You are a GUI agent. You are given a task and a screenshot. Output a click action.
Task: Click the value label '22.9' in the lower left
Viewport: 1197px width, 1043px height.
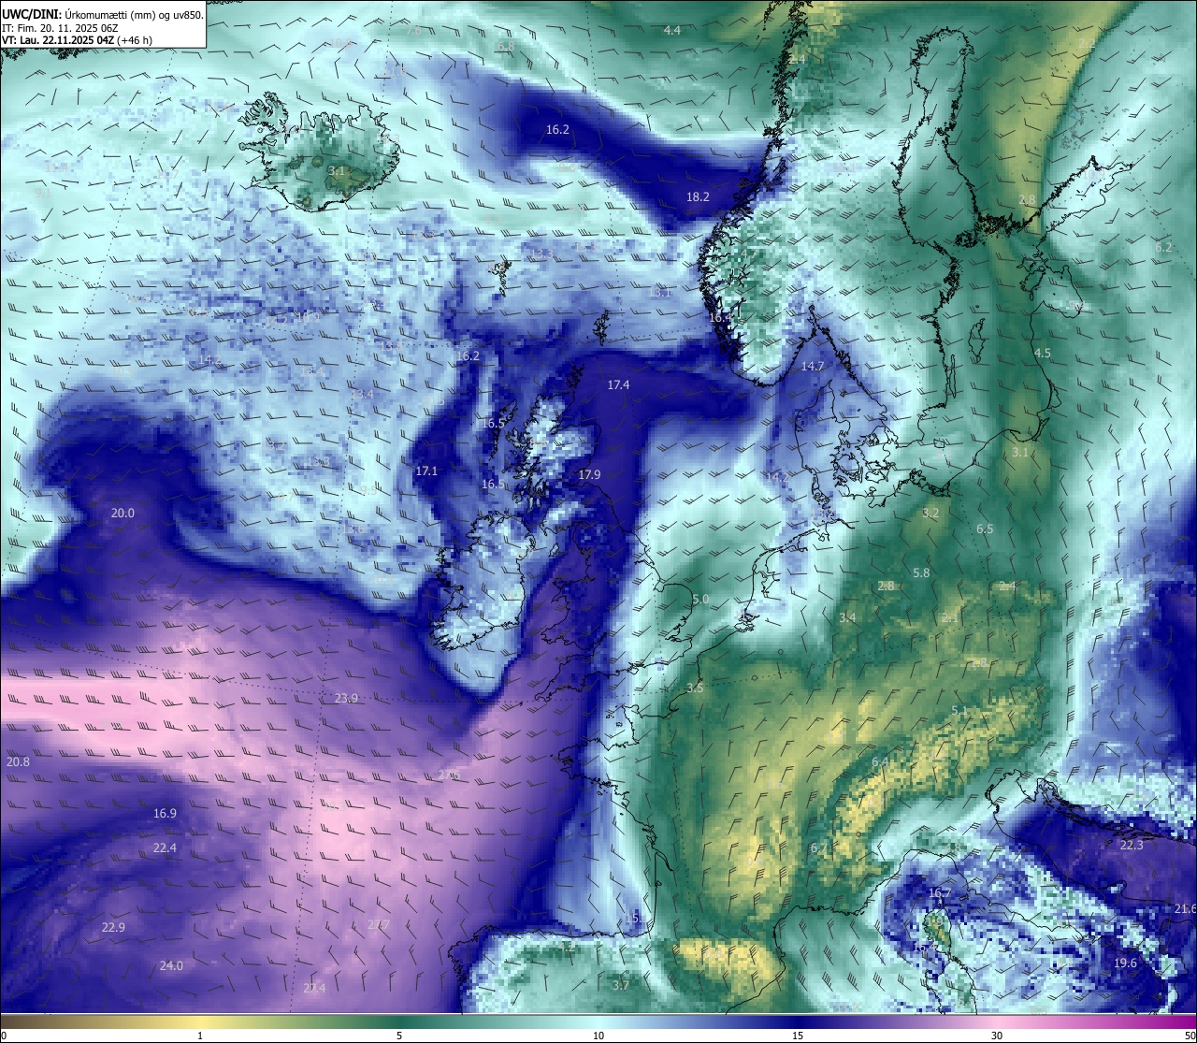coord(113,928)
